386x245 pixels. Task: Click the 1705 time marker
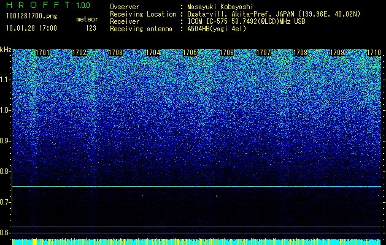(190, 53)
